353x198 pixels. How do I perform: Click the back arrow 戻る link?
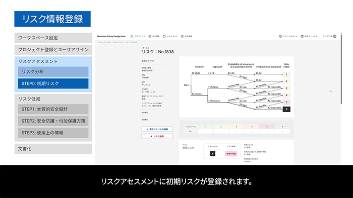click(x=146, y=48)
